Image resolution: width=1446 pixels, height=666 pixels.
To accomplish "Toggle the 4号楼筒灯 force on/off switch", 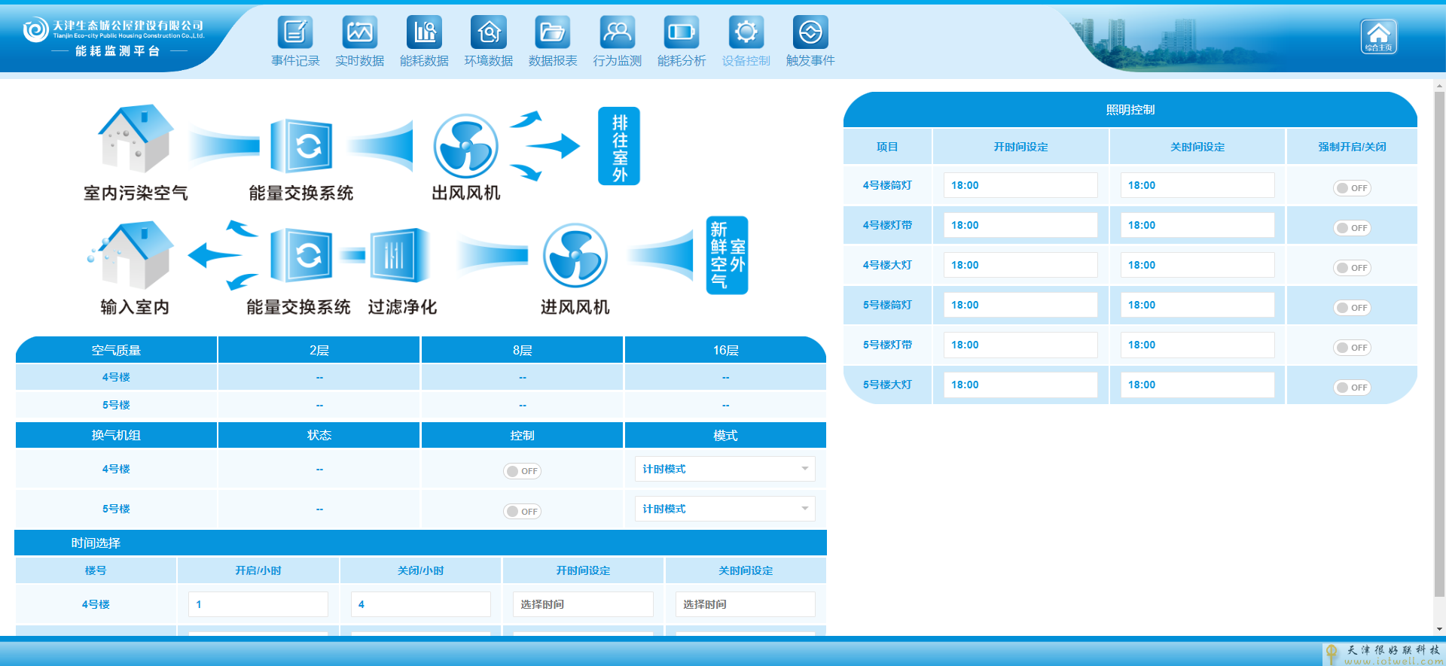I will (1352, 188).
